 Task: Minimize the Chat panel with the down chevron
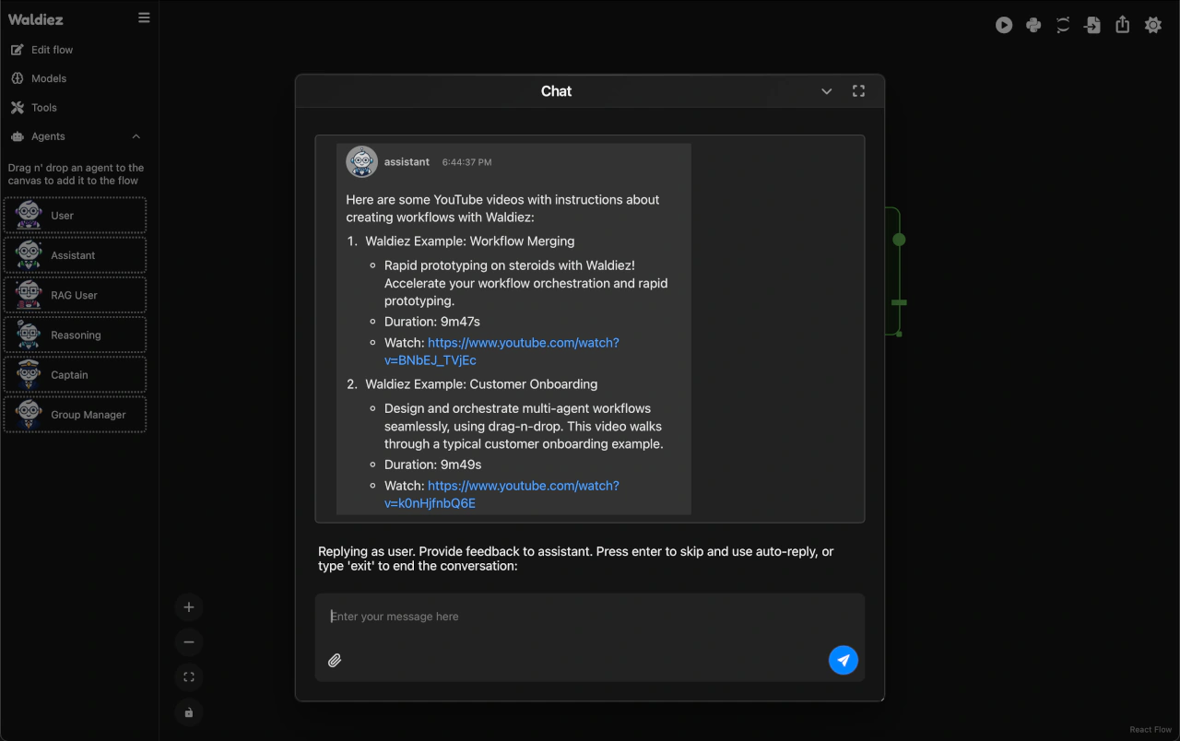point(826,91)
